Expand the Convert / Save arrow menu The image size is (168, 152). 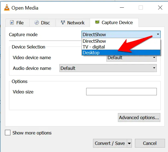(x=129, y=143)
